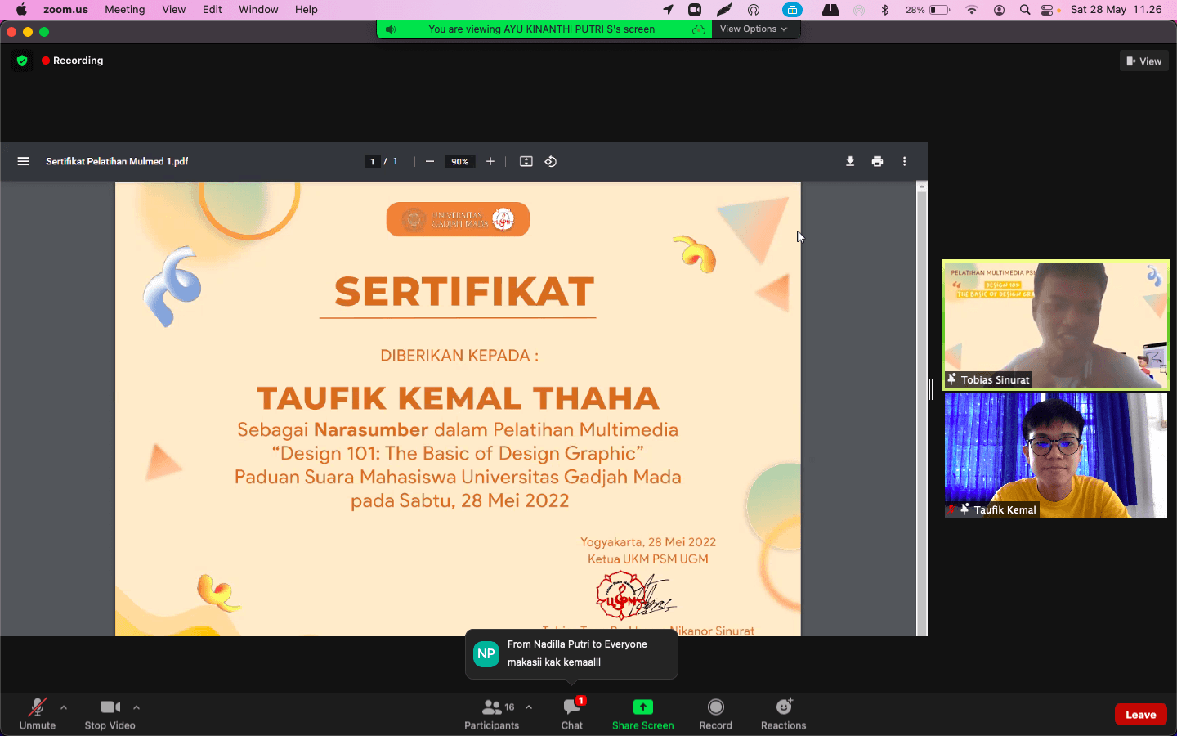Open the Meeting menu
Screen dimensions: 1177x736
pos(125,10)
